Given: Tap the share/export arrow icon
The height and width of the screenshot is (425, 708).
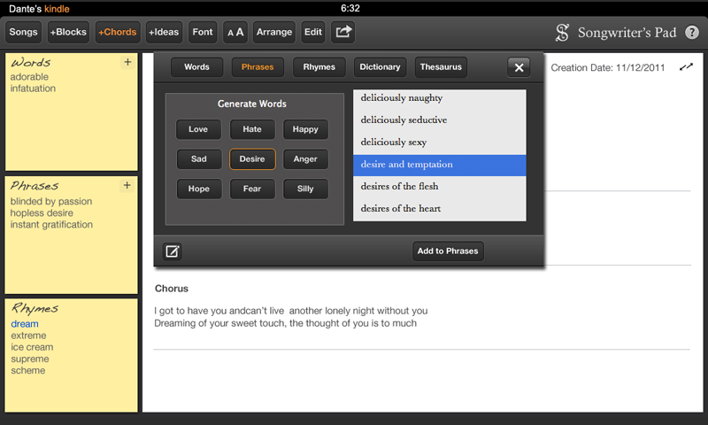Looking at the screenshot, I should 342,33.
